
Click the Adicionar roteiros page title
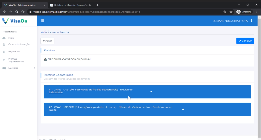click(x=55, y=32)
